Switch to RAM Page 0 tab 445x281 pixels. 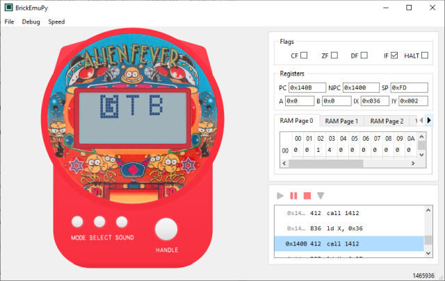(297, 121)
